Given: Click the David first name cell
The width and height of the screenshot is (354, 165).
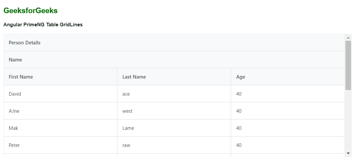Looking at the screenshot, I should pyautogui.click(x=15, y=94).
